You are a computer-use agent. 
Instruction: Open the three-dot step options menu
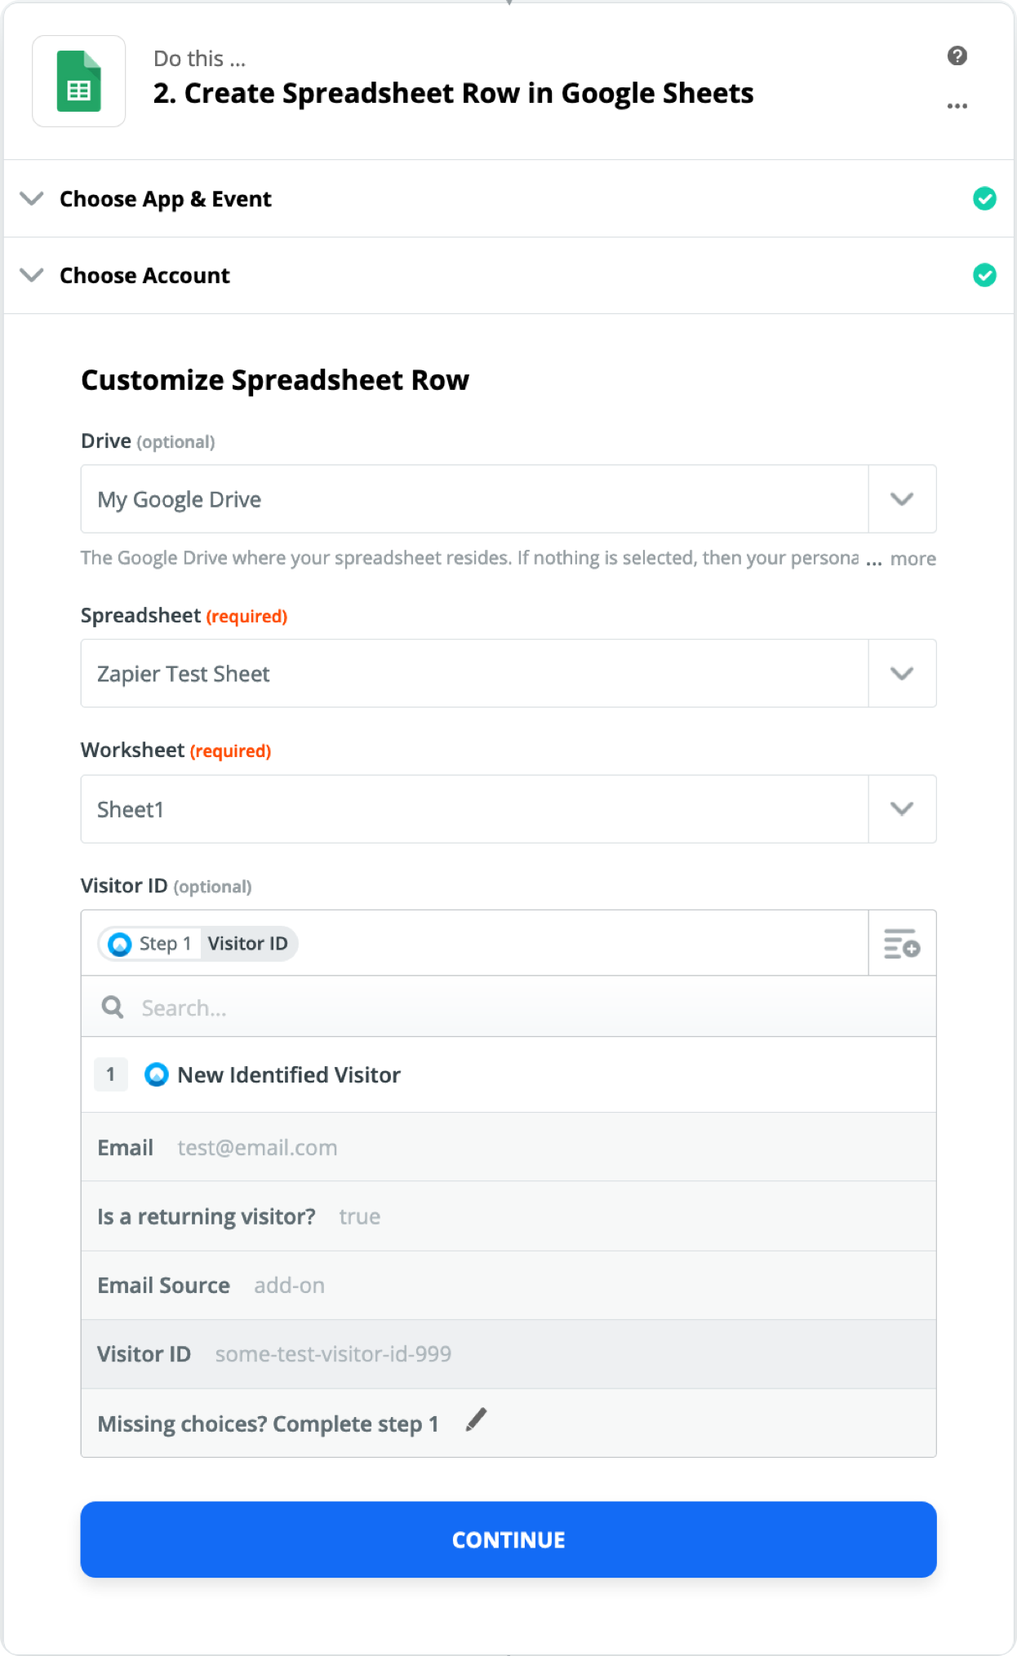957,106
